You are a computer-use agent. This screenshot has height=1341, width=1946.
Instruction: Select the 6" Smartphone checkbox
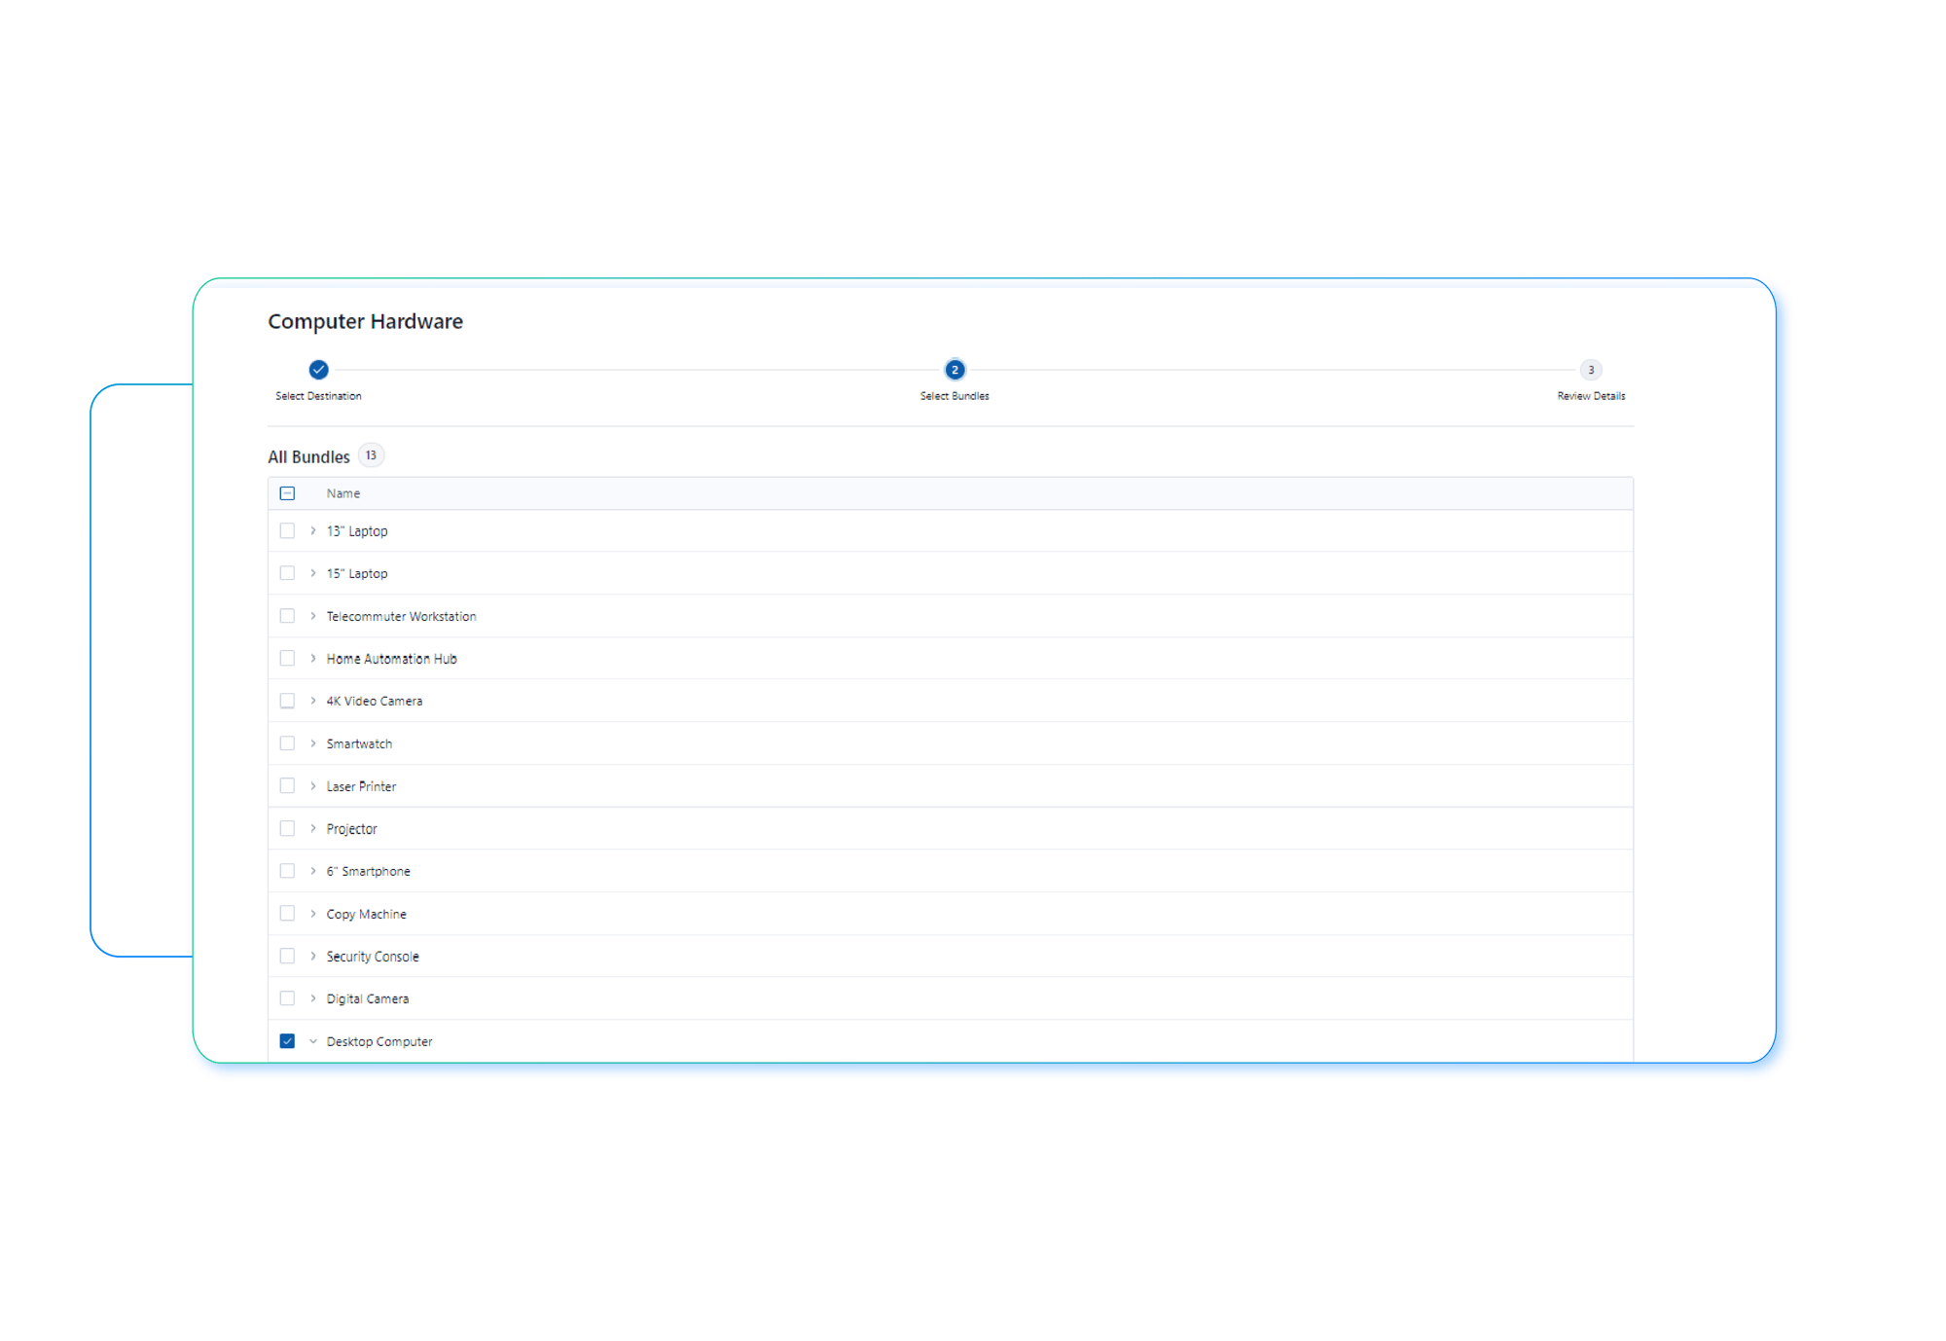click(287, 871)
